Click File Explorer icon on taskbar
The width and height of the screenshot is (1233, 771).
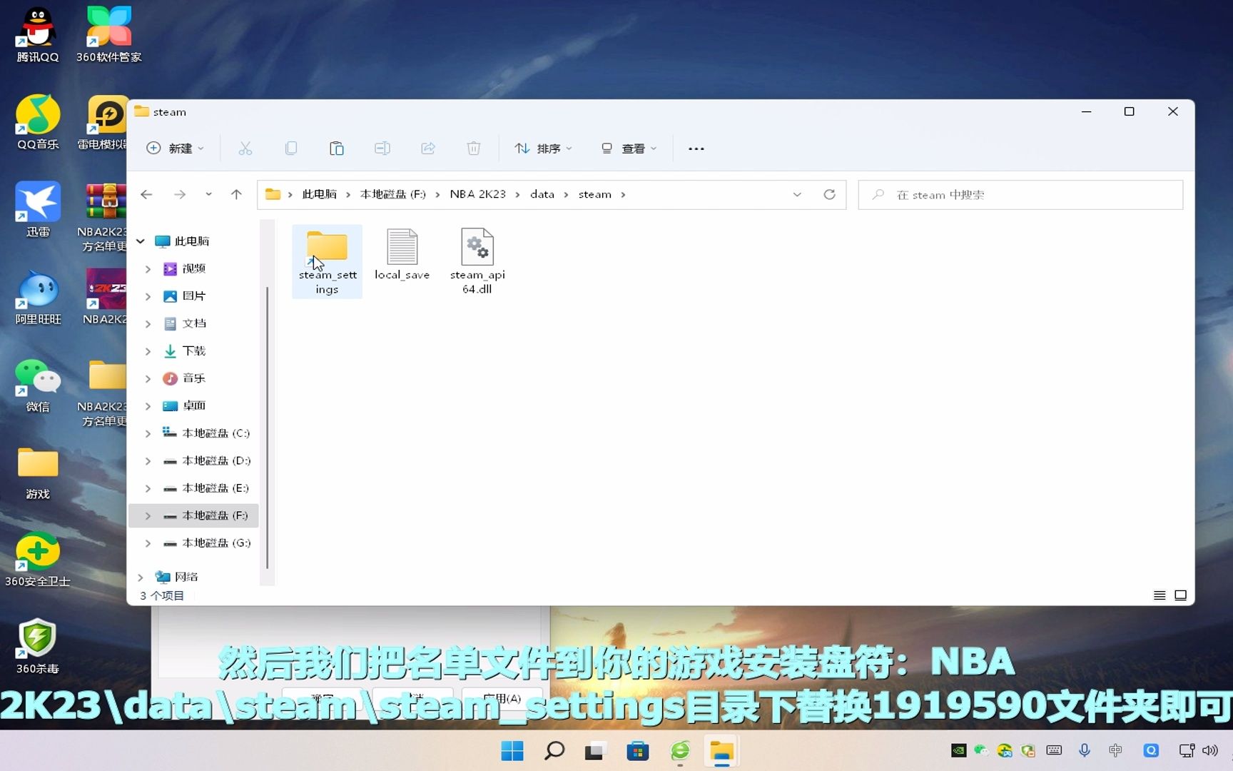coord(721,751)
